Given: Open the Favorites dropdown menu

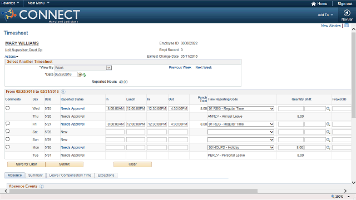Looking at the screenshot, I should tap(10, 3).
